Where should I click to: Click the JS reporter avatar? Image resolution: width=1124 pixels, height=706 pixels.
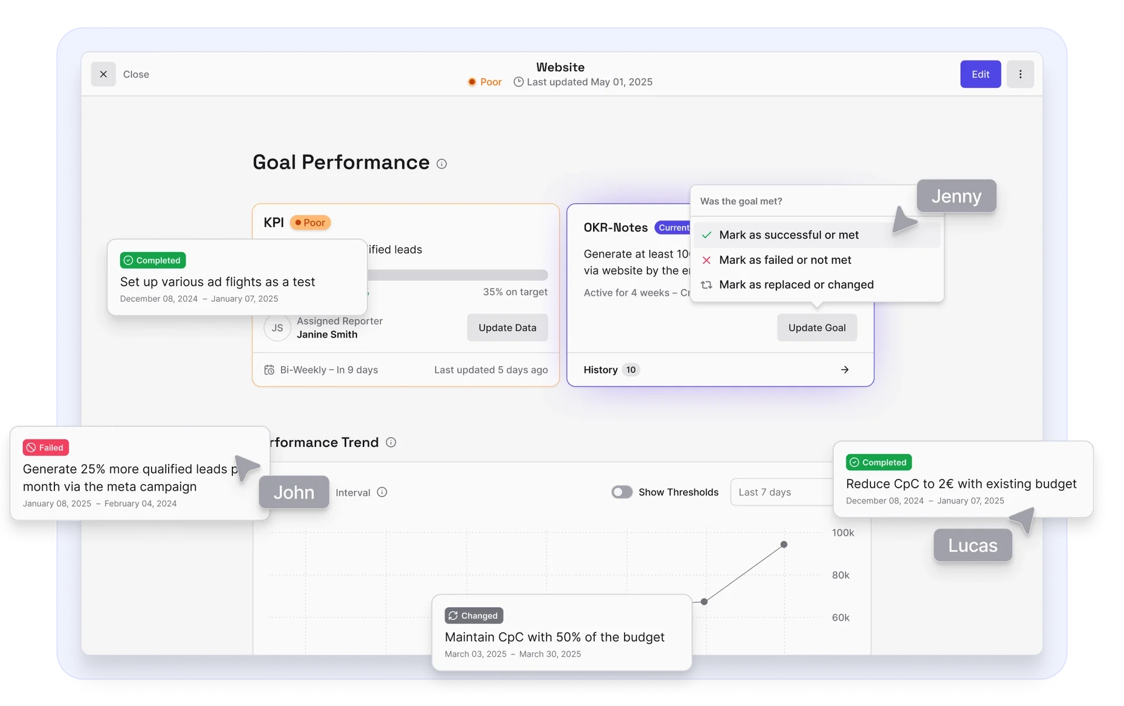pyautogui.click(x=277, y=328)
